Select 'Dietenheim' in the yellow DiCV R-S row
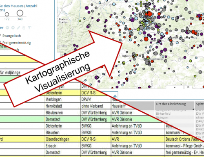The width and height of the screenshot is (204, 157). pos(63,93)
